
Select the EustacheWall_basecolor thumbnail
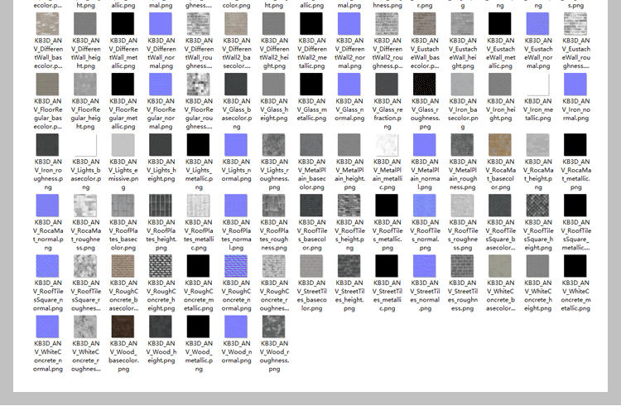pos(425,24)
